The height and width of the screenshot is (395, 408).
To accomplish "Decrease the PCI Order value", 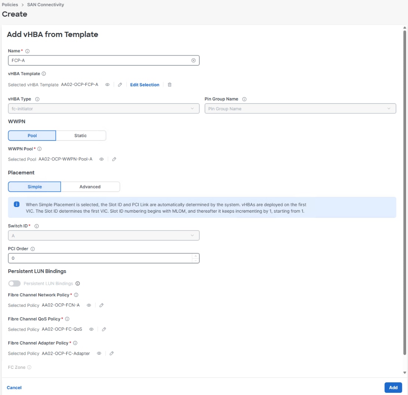I will click(x=196, y=260).
